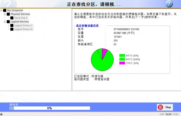Click the SCRL status bar indicator

coord(176,114)
